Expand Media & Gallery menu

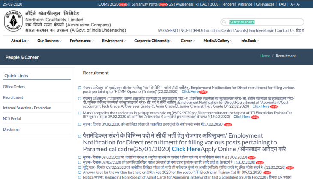pyautogui.click(x=218, y=41)
